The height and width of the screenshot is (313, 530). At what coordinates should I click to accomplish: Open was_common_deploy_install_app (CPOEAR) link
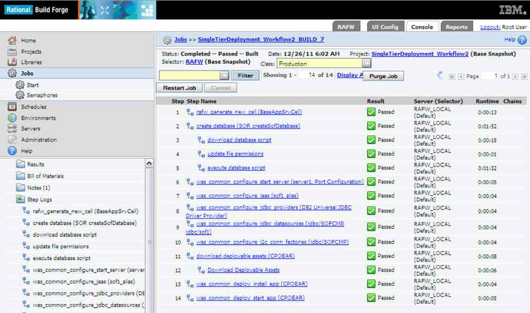tap(252, 284)
